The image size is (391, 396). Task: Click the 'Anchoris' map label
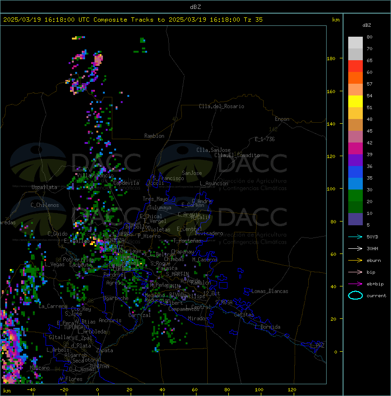(x=110, y=320)
